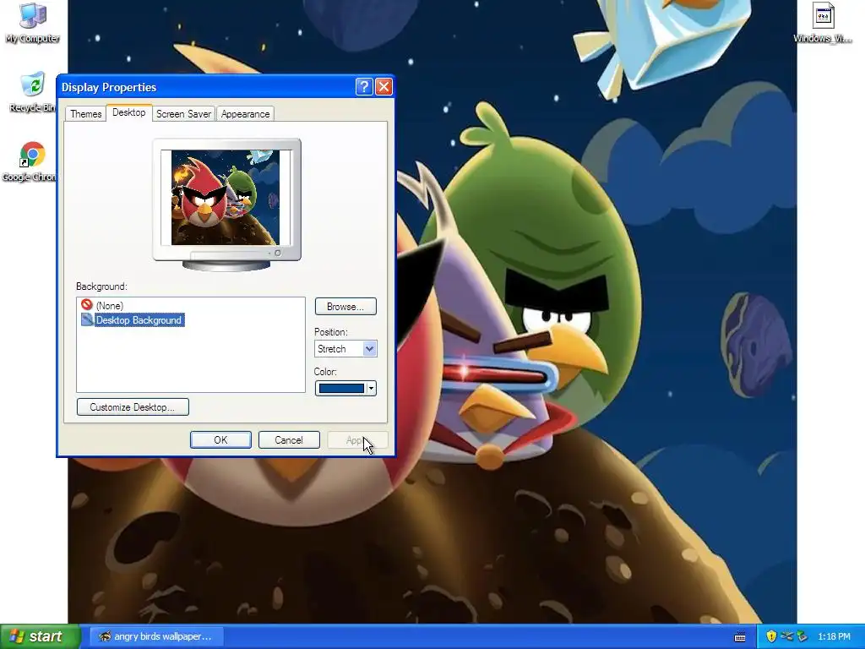Select the Recycle Bin desktop icon
The height and width of the screenshot is (649, 865).
pyautogui.click(x=32, y=93)
